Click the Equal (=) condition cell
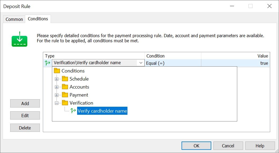 click(x=173, y=63)
